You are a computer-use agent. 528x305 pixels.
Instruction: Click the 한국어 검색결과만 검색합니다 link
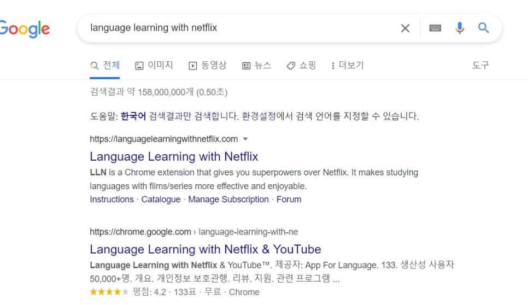179,116
